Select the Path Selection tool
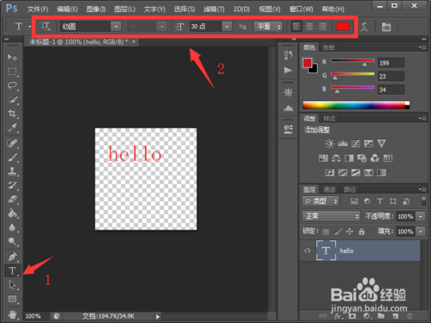This screenshot has height=323, width=431. coord(12,285)
